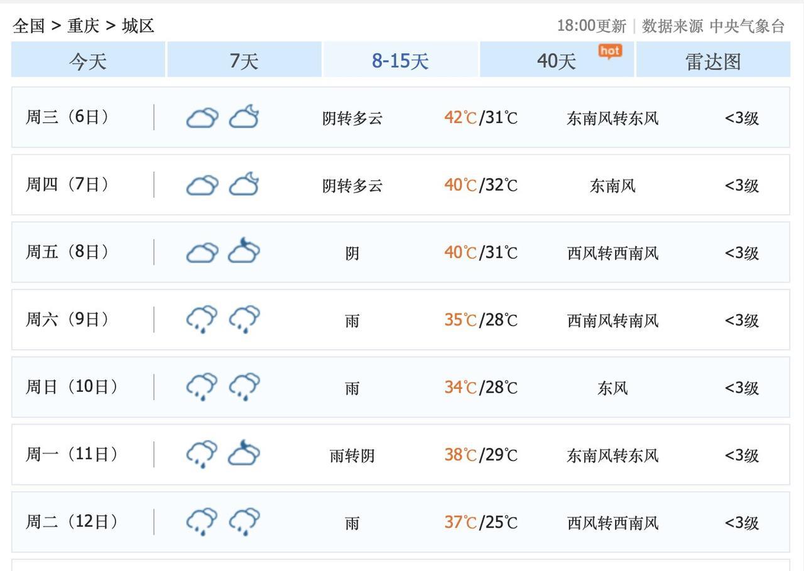Click Sunday 10th night rain icon

tap(244, 387)
